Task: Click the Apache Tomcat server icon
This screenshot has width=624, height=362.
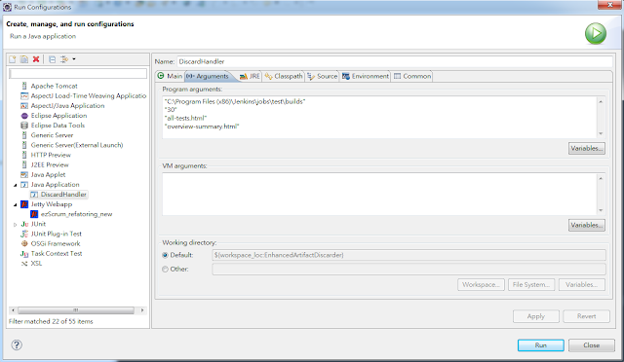Action: [x=24, y=86]
